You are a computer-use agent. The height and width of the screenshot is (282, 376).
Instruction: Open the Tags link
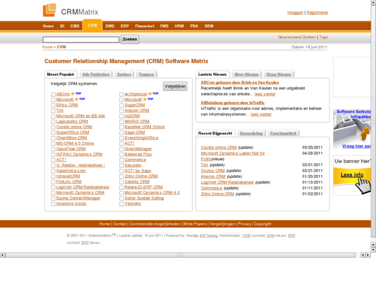(323, 37)
